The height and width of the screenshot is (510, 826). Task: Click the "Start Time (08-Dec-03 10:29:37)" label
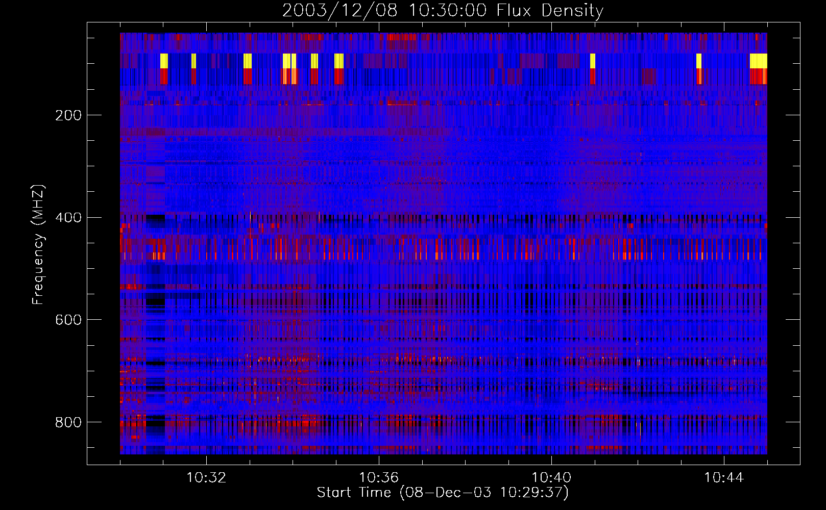click(443, 493)
